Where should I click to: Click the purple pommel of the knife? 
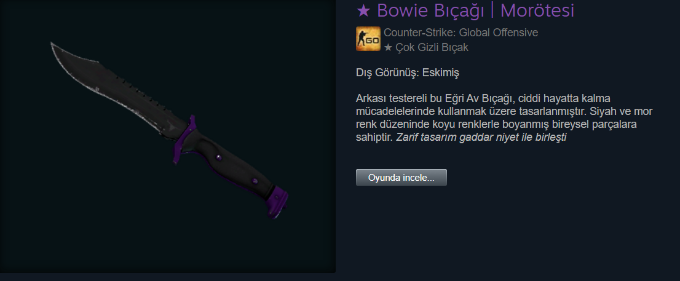[x=276, y=202]
